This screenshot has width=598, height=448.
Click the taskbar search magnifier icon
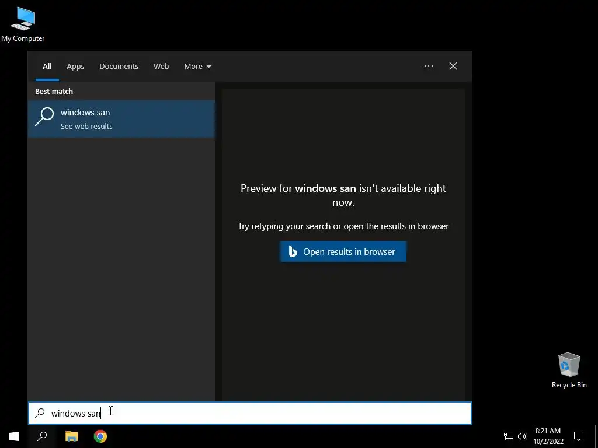(x=42, y=436)
